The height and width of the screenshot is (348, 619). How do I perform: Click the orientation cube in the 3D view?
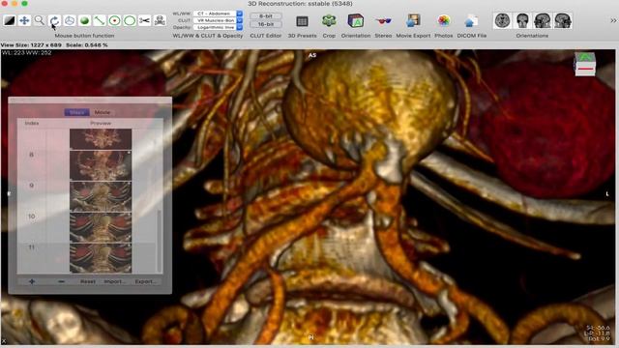(584, 65)
